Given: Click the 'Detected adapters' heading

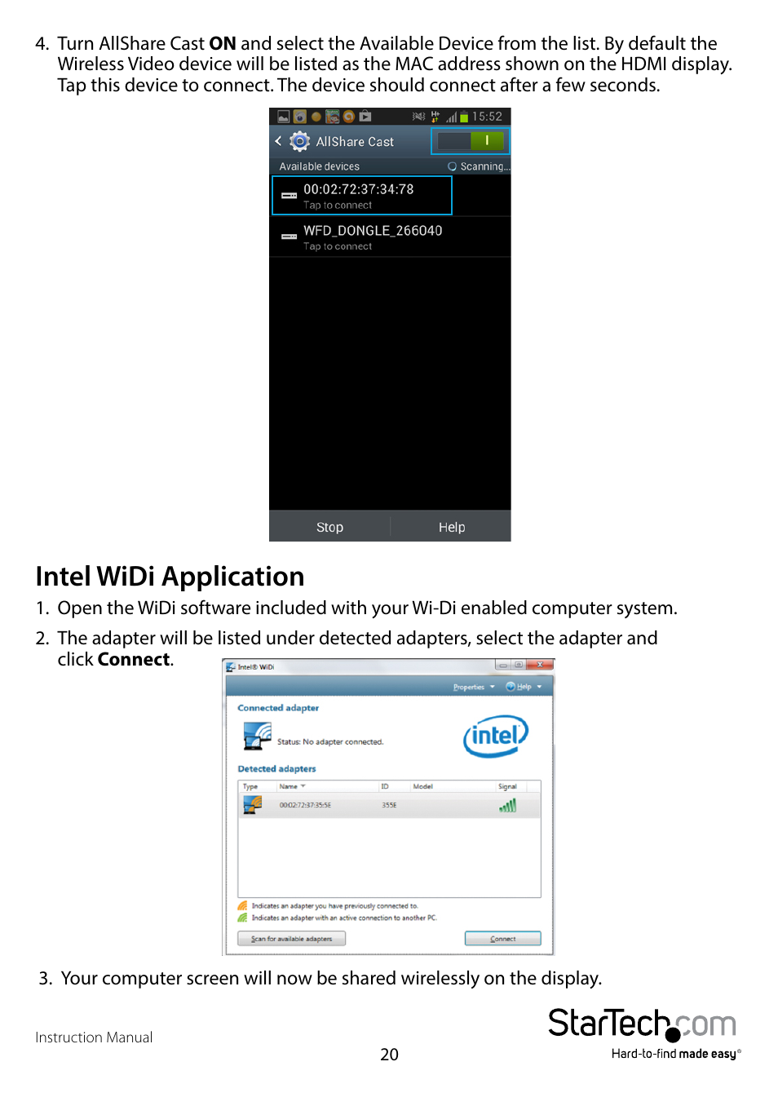Looking at the screenshot, I should [276, 768].
